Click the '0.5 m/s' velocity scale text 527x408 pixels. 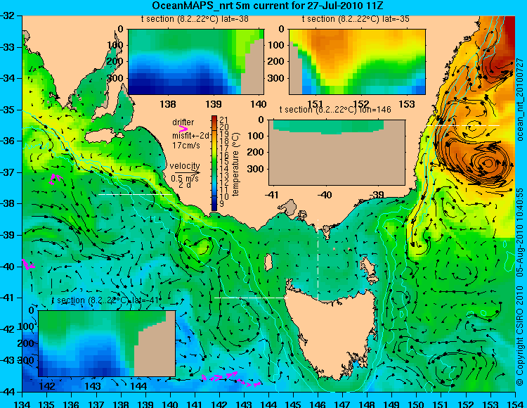coord(185,178)
